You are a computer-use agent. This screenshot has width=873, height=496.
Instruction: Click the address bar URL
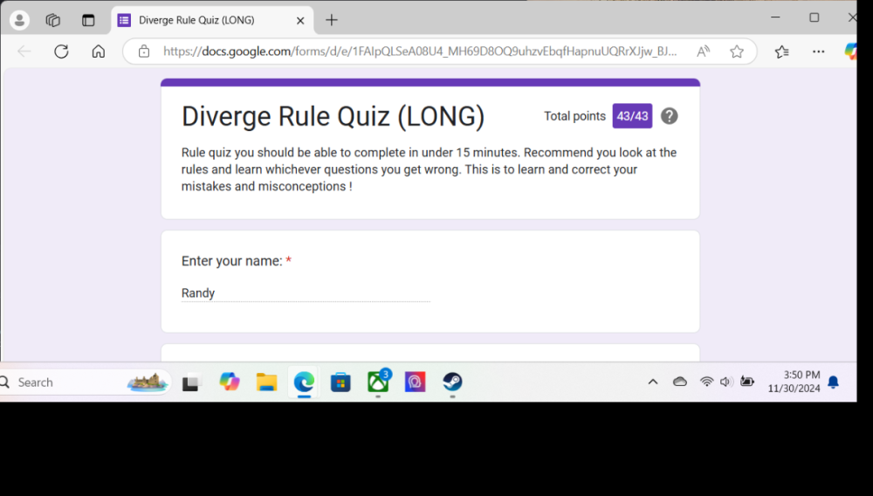[419, 52]
